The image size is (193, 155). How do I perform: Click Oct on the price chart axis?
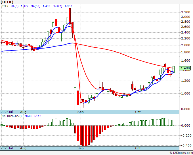coord(138,112)
